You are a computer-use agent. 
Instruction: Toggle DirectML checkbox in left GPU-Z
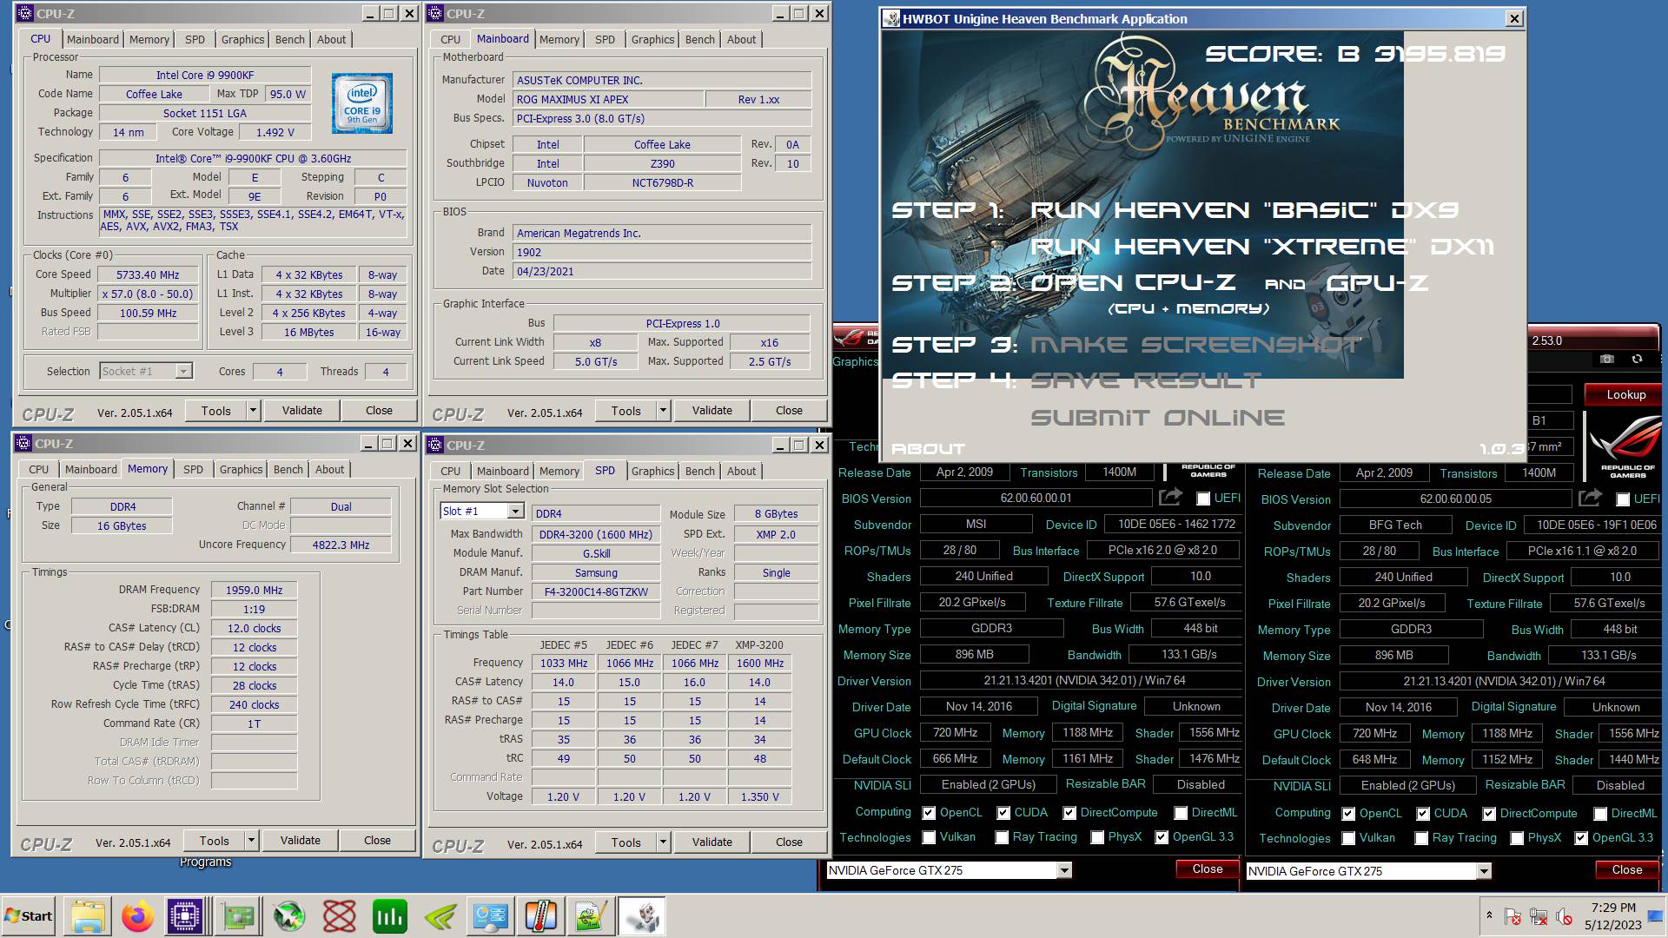1181,813
